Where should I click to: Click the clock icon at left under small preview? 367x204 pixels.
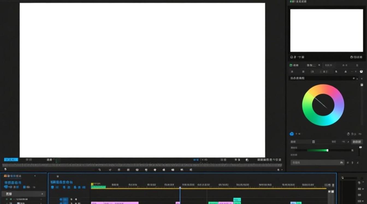(292, 57)
